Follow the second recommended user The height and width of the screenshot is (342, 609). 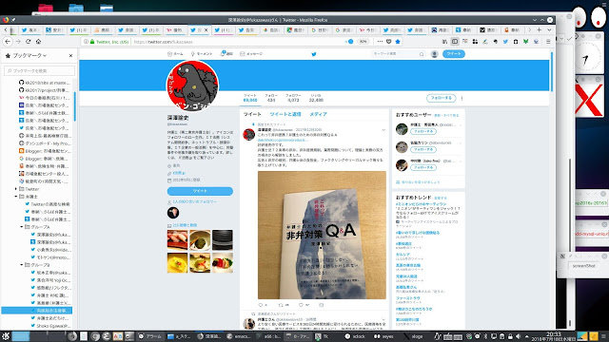pyautogui.click(x=423, y=149)
